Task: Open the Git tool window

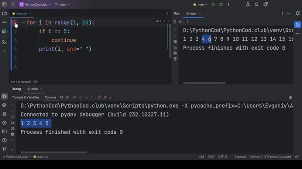Action: (x=4, y=149)
